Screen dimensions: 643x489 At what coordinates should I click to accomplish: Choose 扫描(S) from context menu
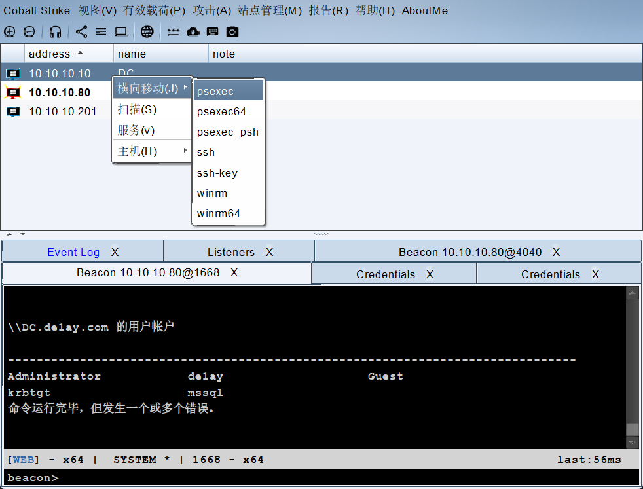[152, 109]
